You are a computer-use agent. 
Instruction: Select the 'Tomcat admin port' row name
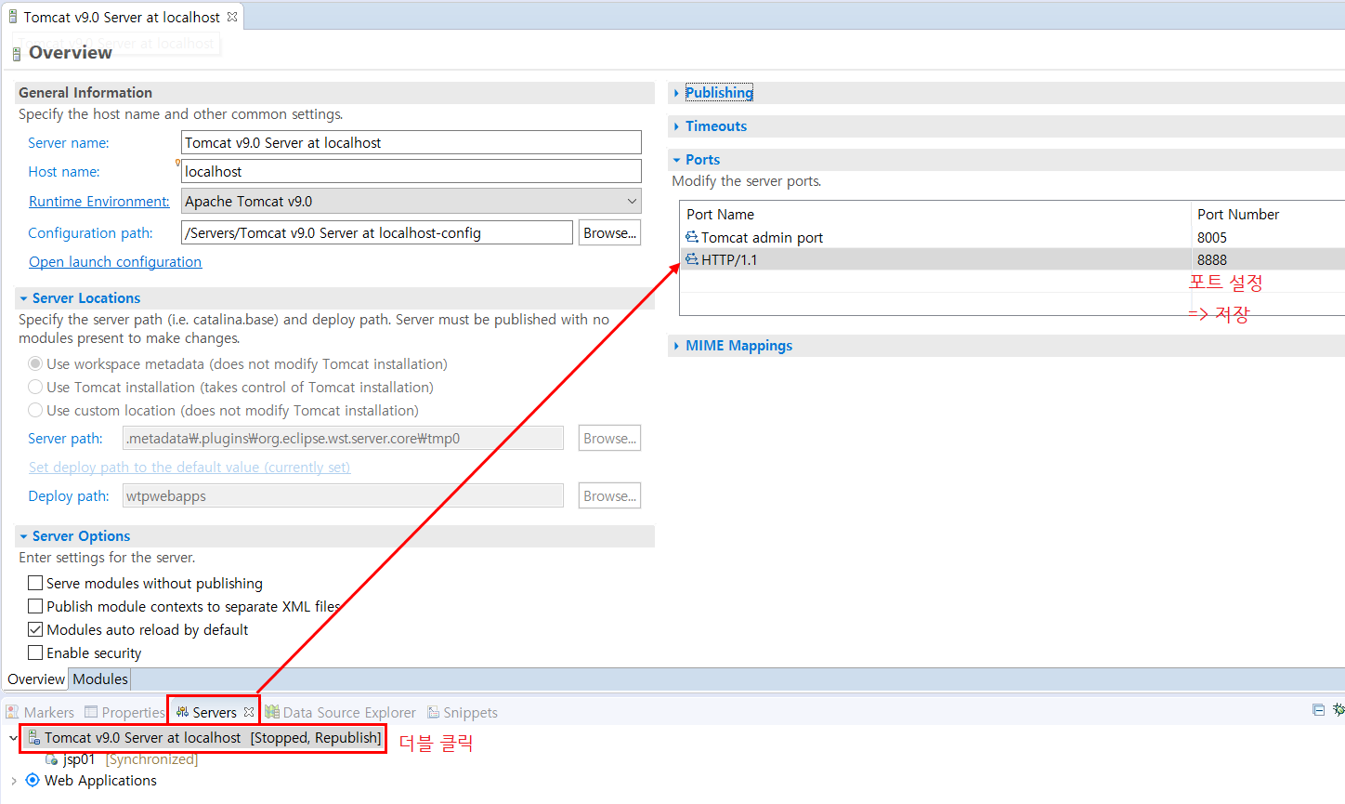pos(762,237)
